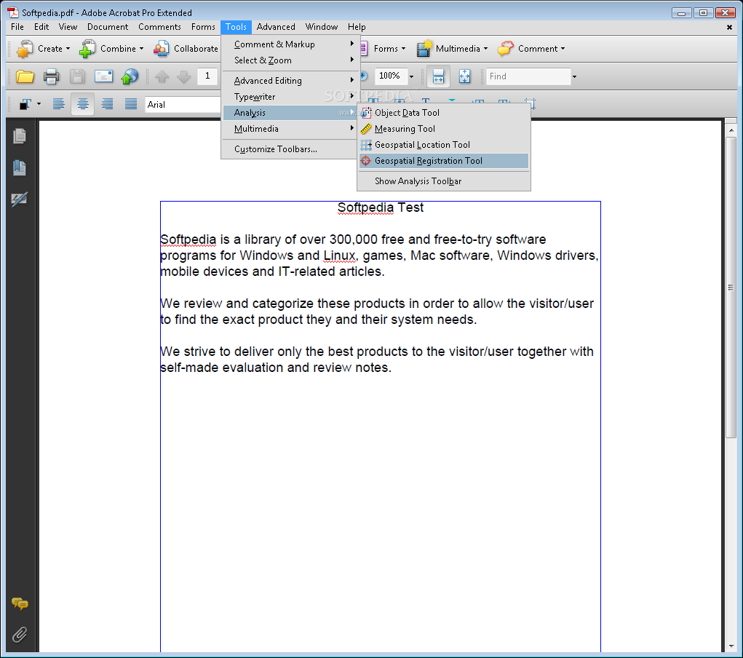Click the Comment speech-bubble icon
This screenshot has width=743, height=658.
[506, 49]
